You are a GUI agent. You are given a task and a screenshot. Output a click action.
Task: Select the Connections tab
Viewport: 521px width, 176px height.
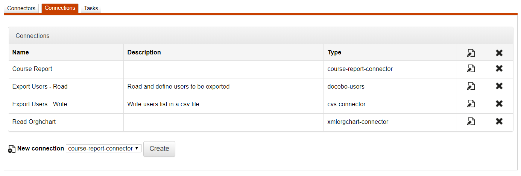pyautogui.click(x=60, y=8)
